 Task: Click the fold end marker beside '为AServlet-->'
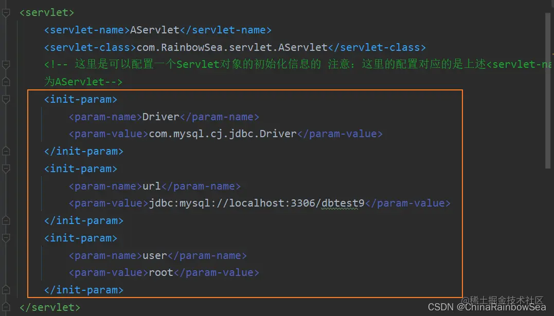(6, 82)
